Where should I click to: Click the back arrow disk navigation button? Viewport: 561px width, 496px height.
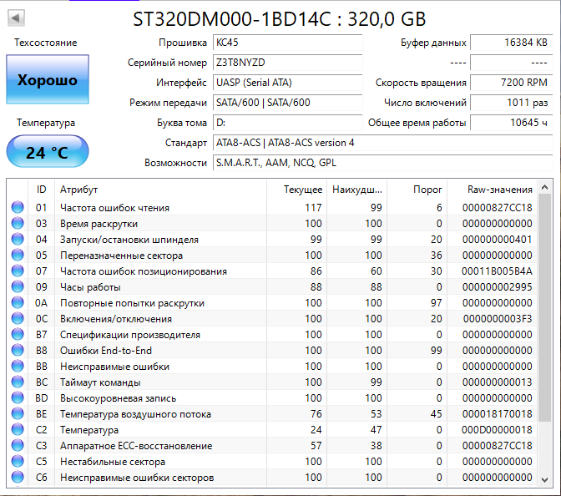(x=16, y=18)
